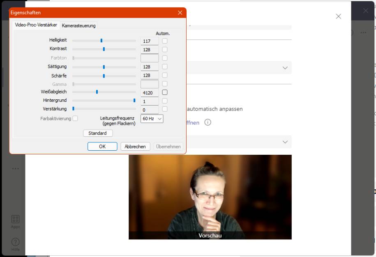Expand the dropdown chevron above the preview
The image size is (376, 257).
pyautogui.click(x=285, y=142)
